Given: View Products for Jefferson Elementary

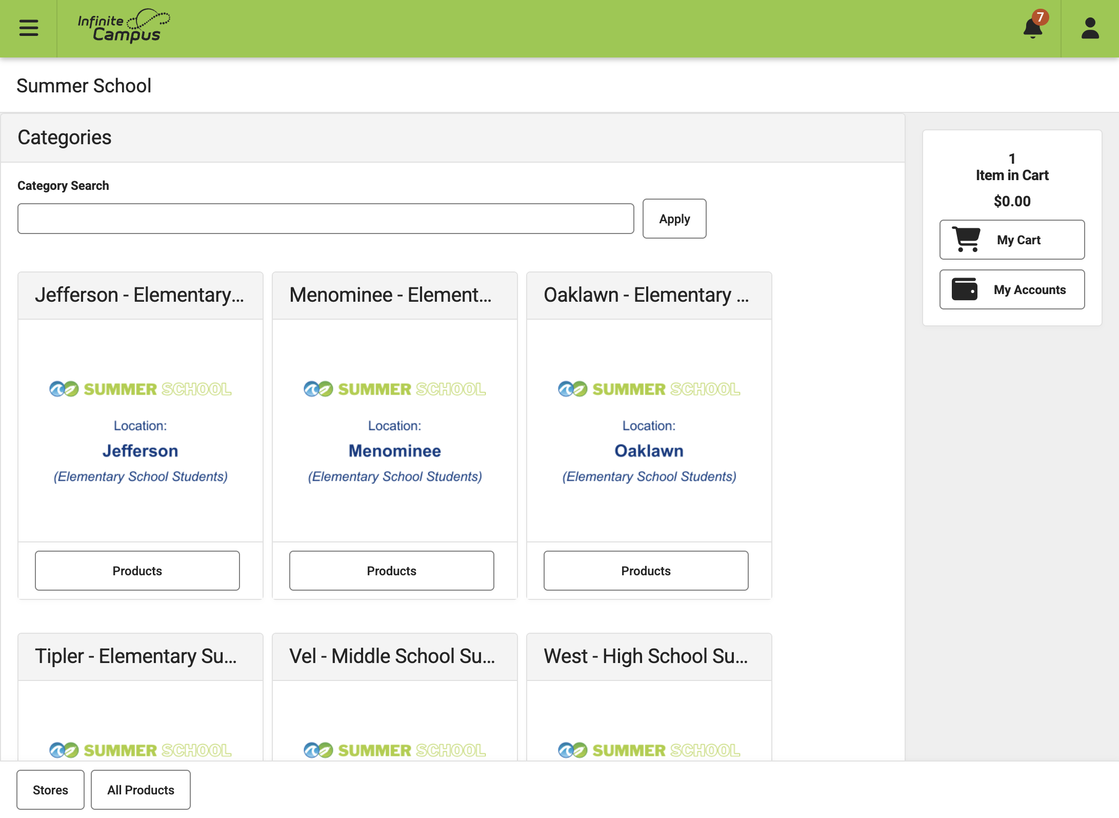Looking at the screenshot, I should pos(137,571).
